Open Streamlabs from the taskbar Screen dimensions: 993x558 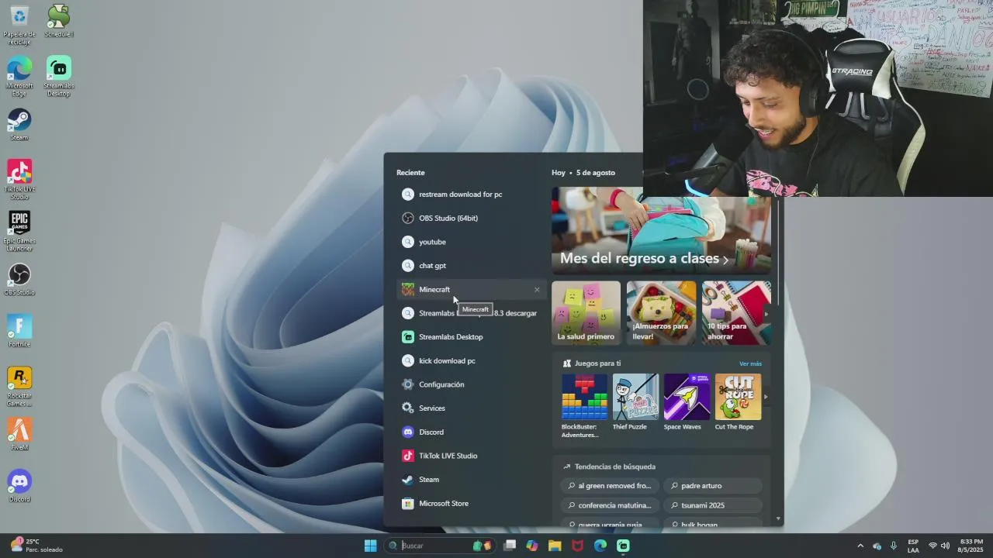(x=623, y=546)
